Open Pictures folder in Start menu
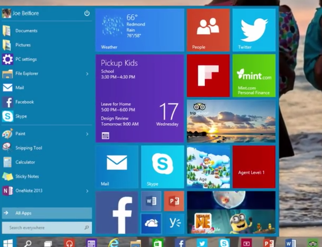The height and width of the screenshot is (247, 322). click(x=47, y=45)
